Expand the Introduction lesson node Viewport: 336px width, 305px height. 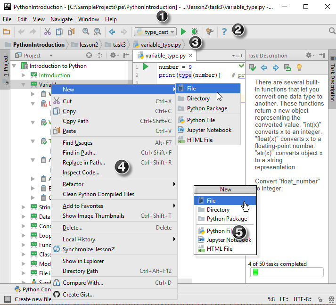coord(24,75)
